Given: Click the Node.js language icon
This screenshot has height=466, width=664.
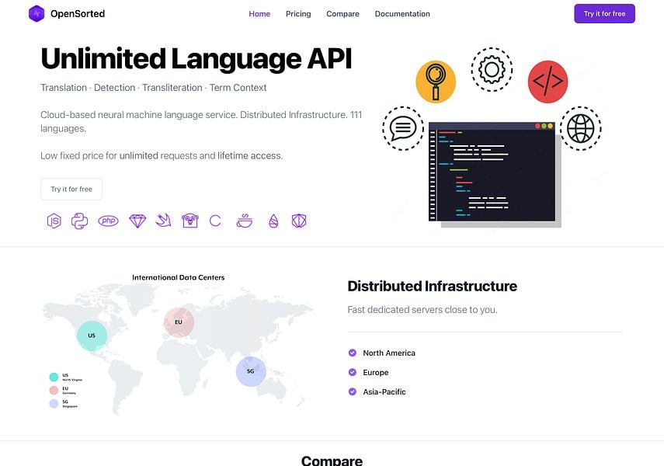Looking at the screenshot, I should 54,221.
